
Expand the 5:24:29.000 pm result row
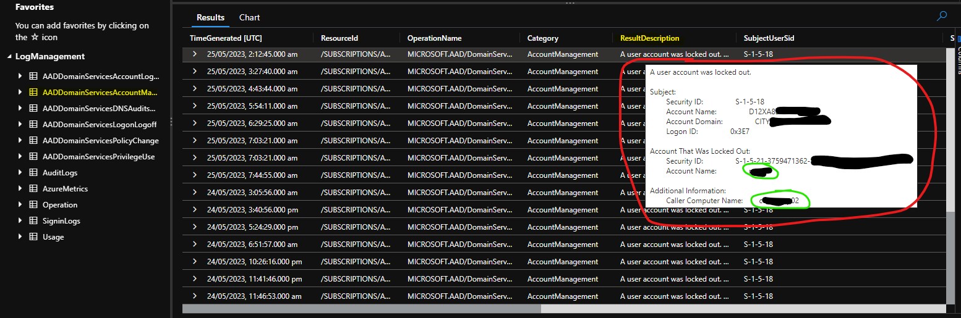[195, 227]
